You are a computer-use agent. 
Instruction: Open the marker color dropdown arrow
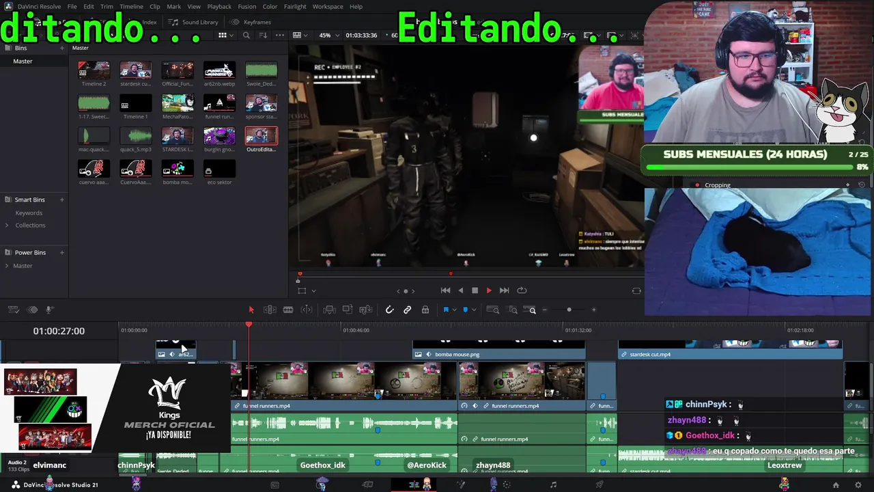tap(474, 310)
